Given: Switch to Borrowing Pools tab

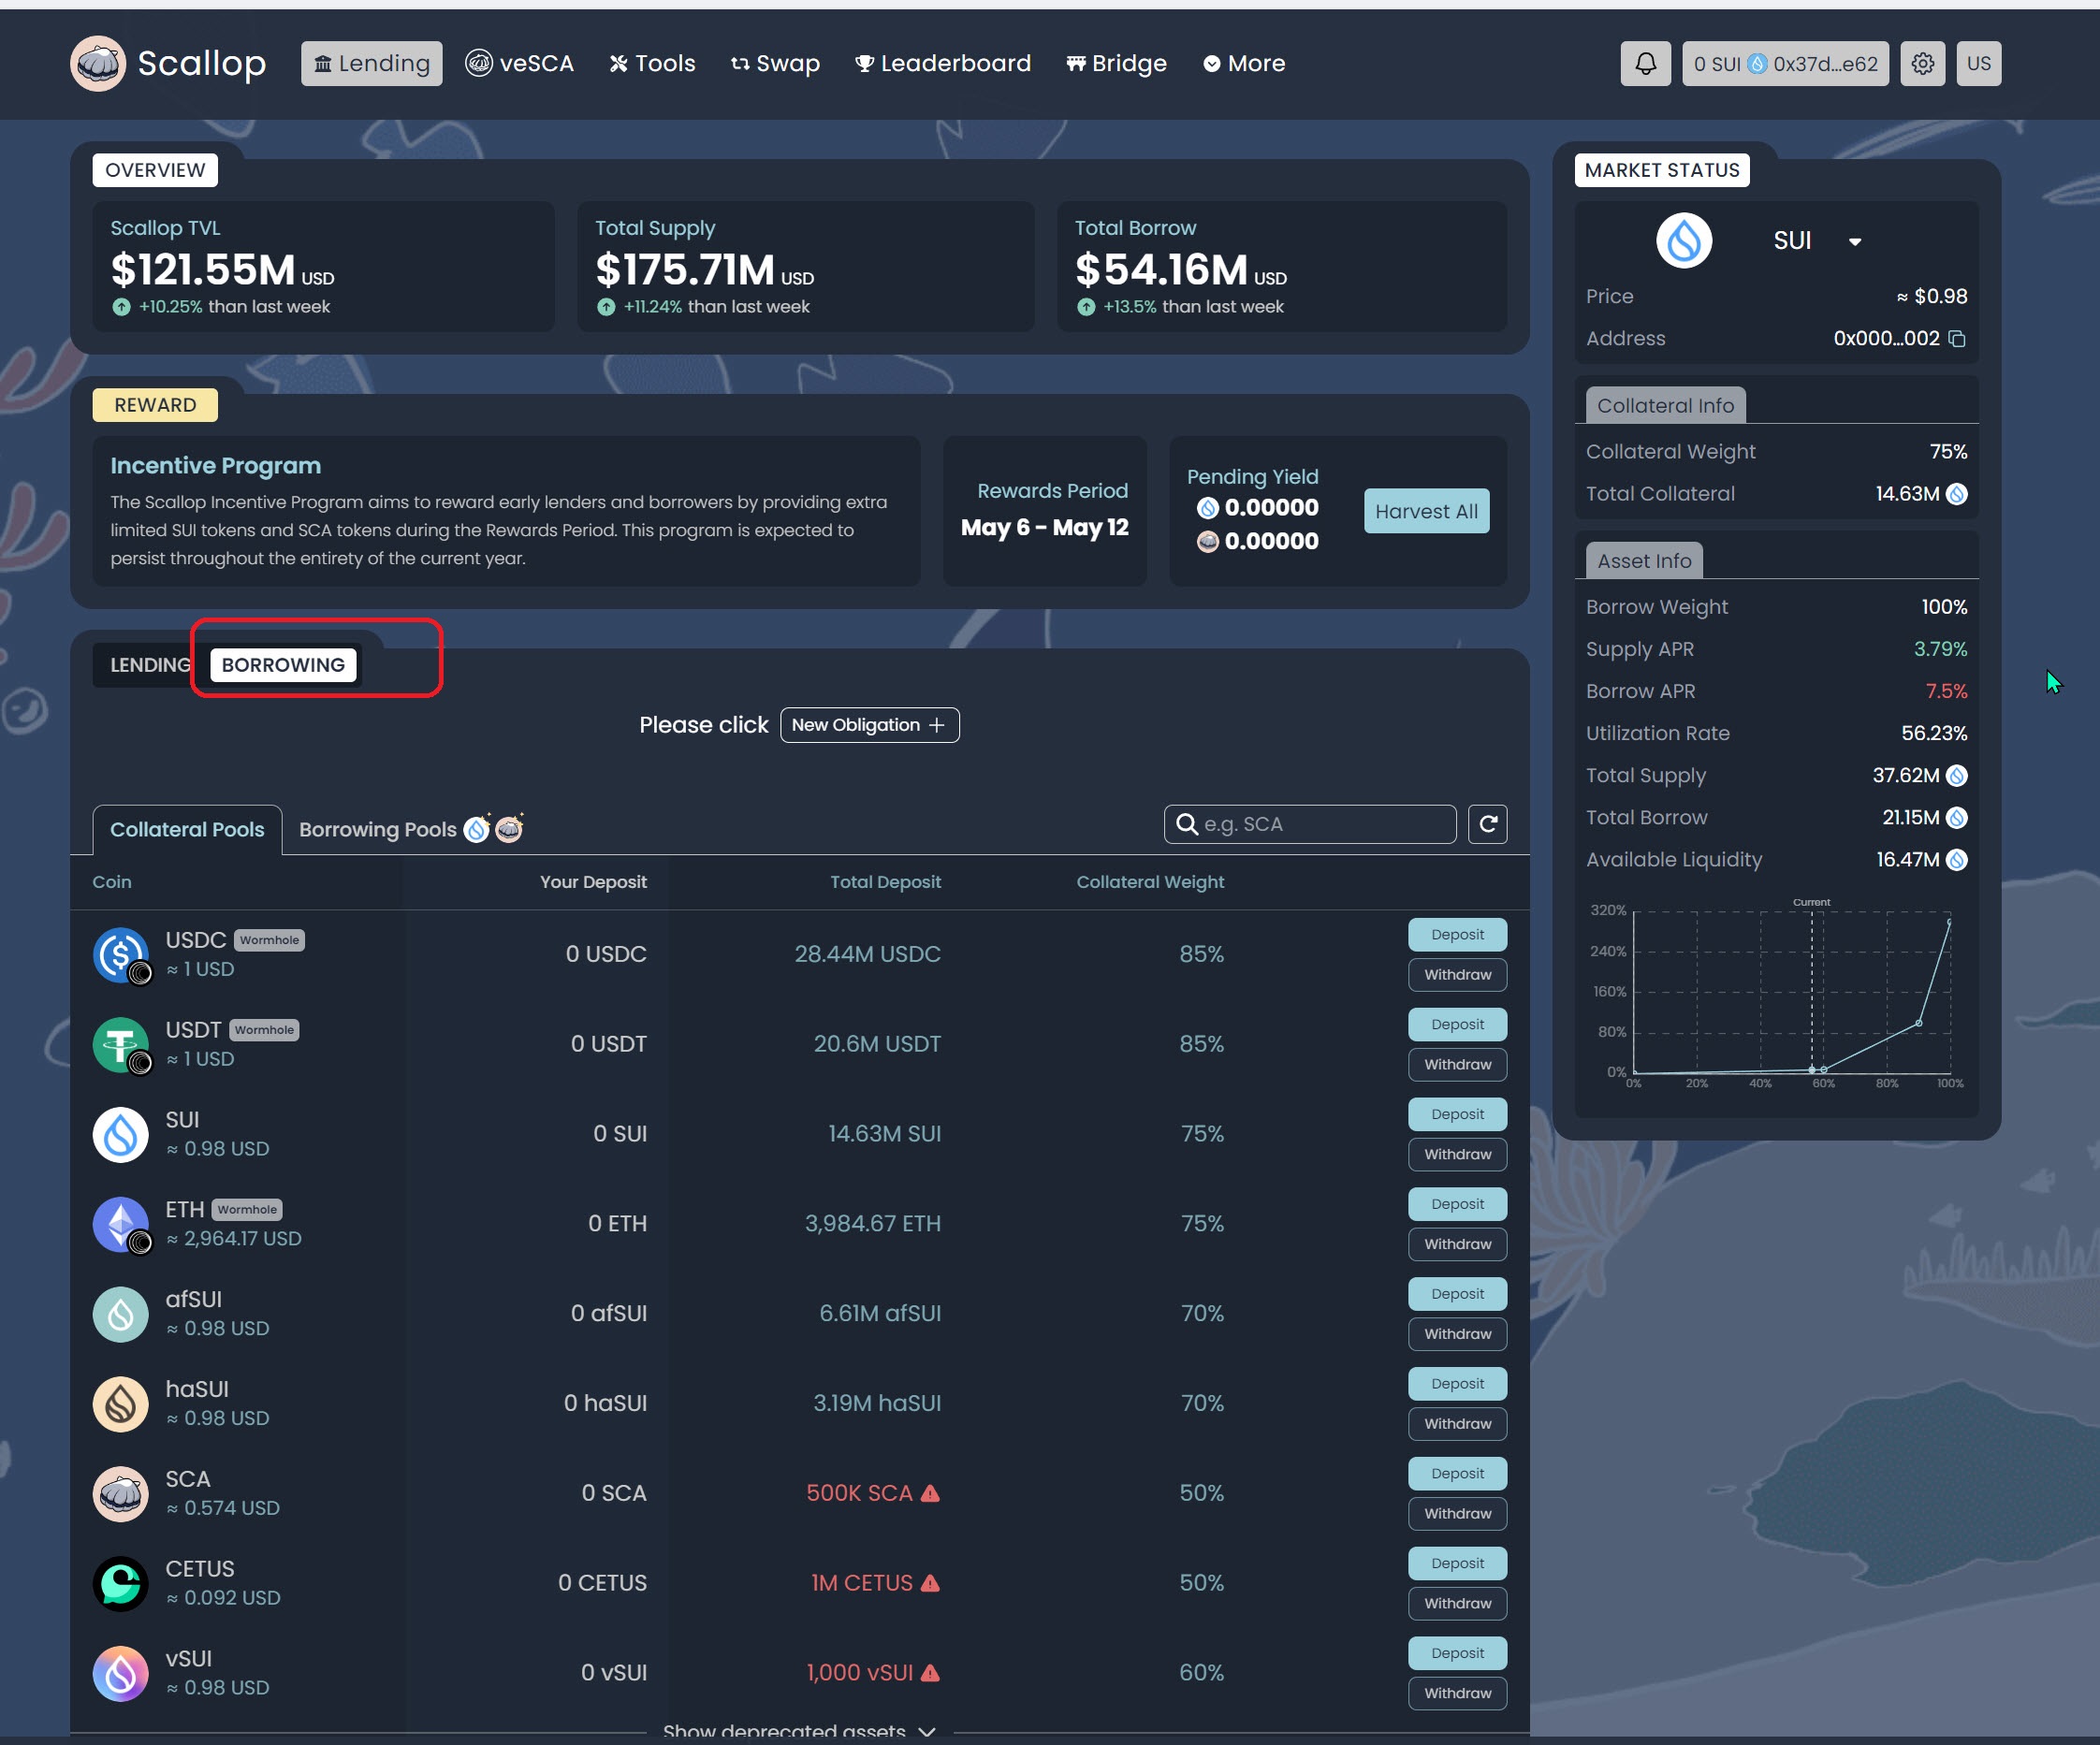Looking at the screenshot, I should 378,829.
